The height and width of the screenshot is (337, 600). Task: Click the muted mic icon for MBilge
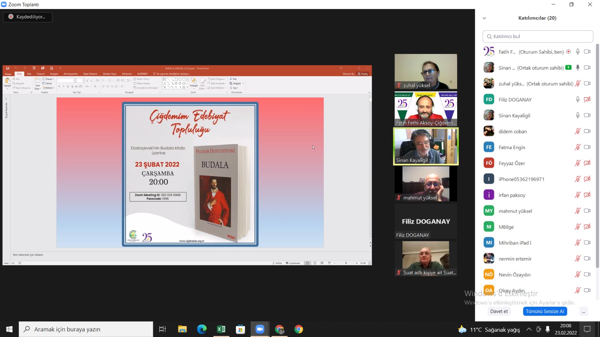(x=578, y=227)
